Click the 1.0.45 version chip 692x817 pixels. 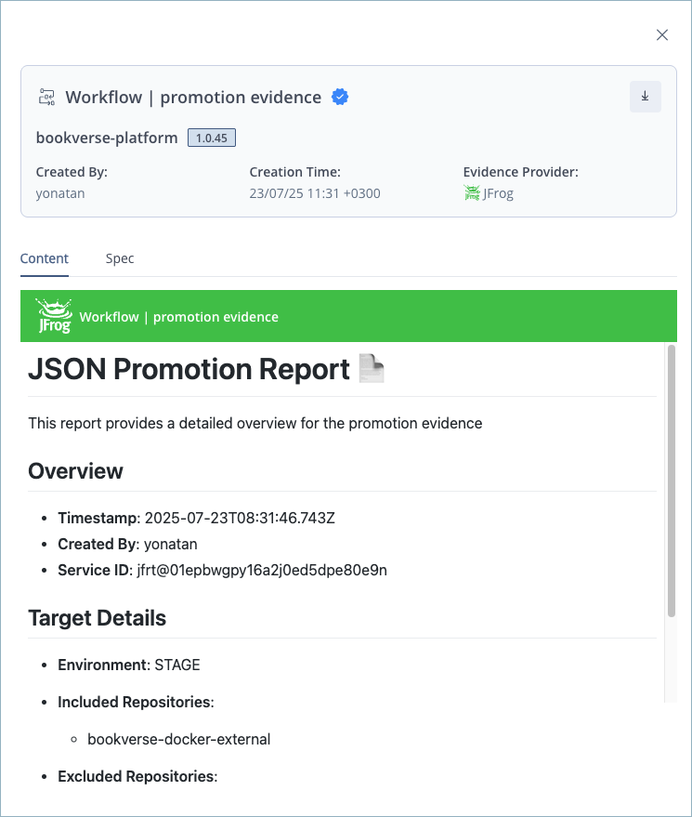[x=211, y=137]
